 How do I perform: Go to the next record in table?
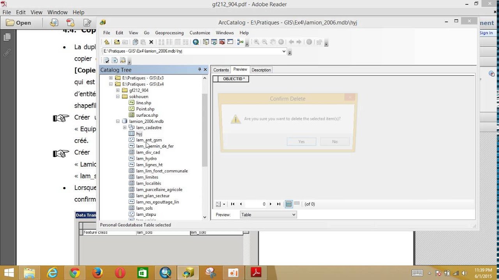click(271, 204)
